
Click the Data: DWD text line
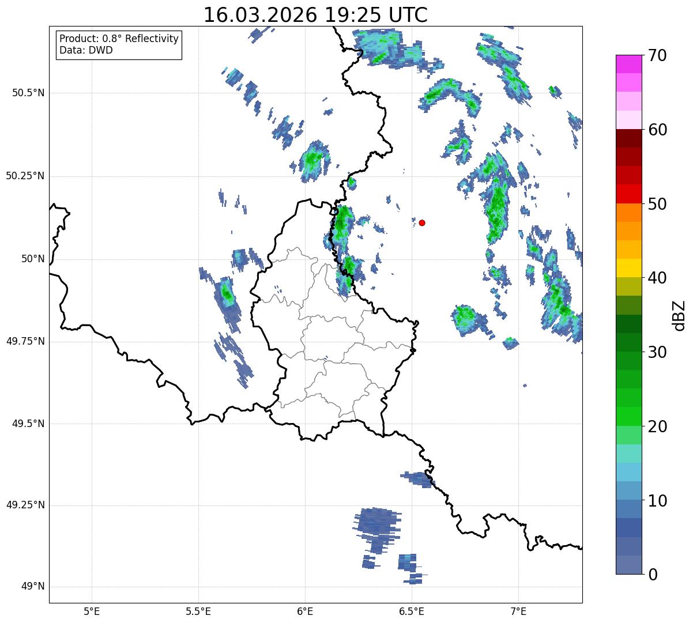[86, 50]
